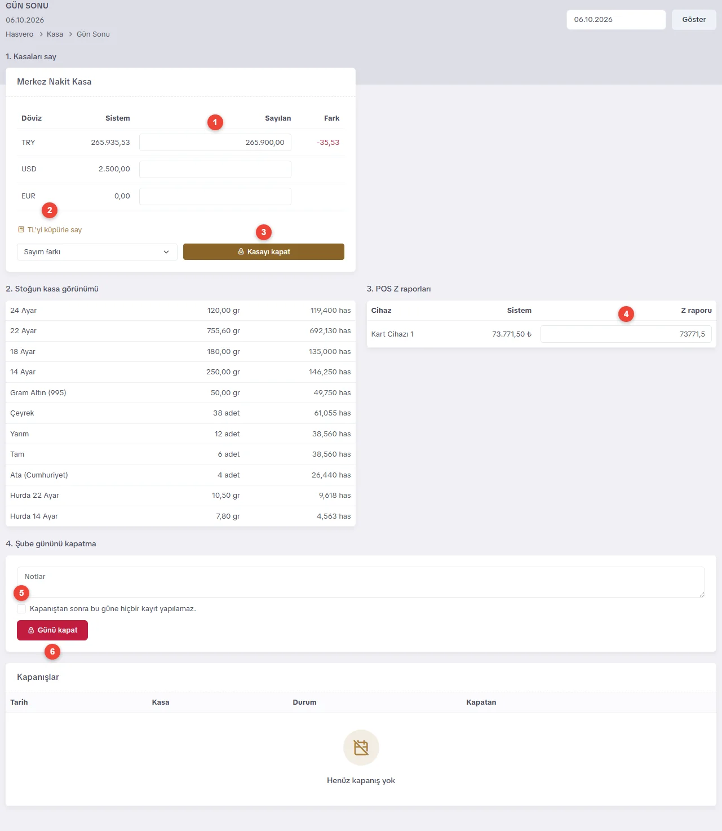
Task: Click the Tarih column header in Kapanışlar
Action: pos(19,702)
